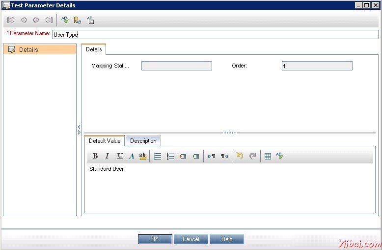Open Spelling Options in top toolbar
This screenshot has height=250, width=382.
90,20
